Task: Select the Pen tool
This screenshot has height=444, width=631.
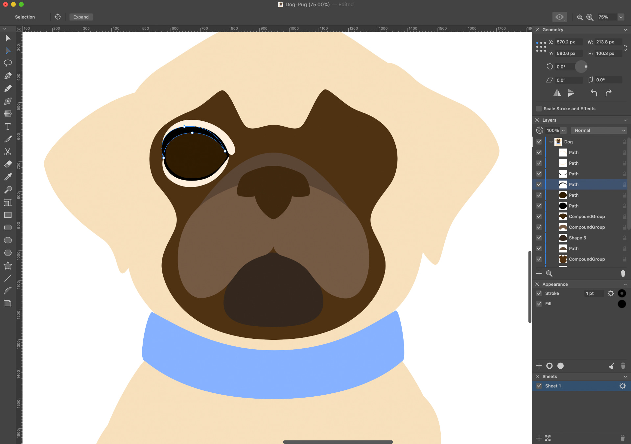Action: pos(8,76)
